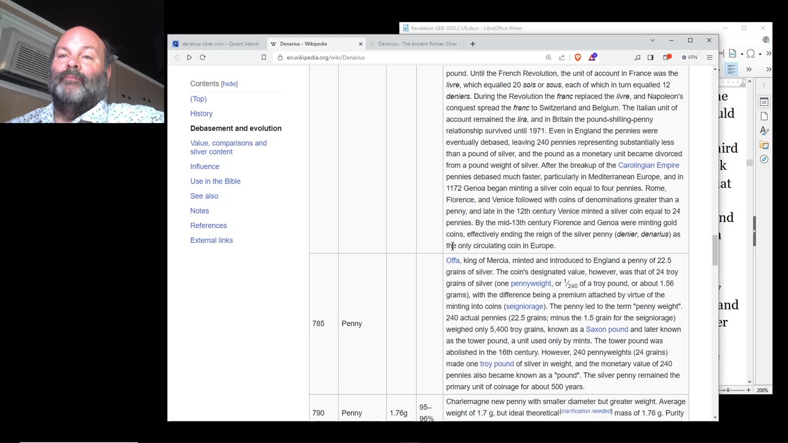Click globe icon in LibreOffice Writer window
This screenshot has height=443, width=788.
click(766, 40)
